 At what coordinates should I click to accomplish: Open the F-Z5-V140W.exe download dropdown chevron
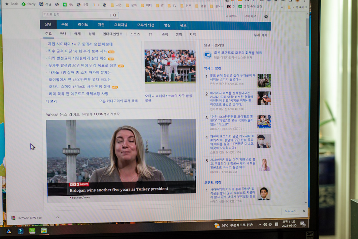tap(57, 217)
